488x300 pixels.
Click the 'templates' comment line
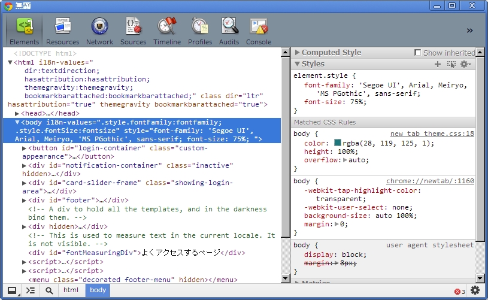tap(147, 214)
